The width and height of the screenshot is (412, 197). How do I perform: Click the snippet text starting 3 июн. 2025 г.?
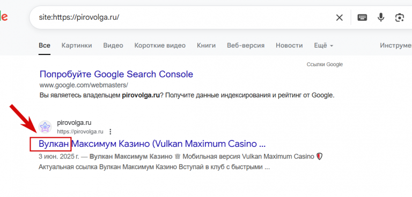click(180, 157)
